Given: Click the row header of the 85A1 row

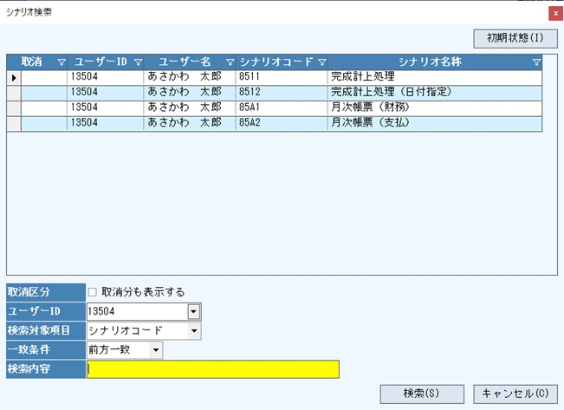Looking at the screenshot, I should tap(14, 108).
